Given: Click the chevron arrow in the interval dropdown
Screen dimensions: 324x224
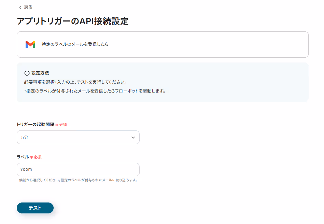Looking at the screenshot, I should point(133,137).
